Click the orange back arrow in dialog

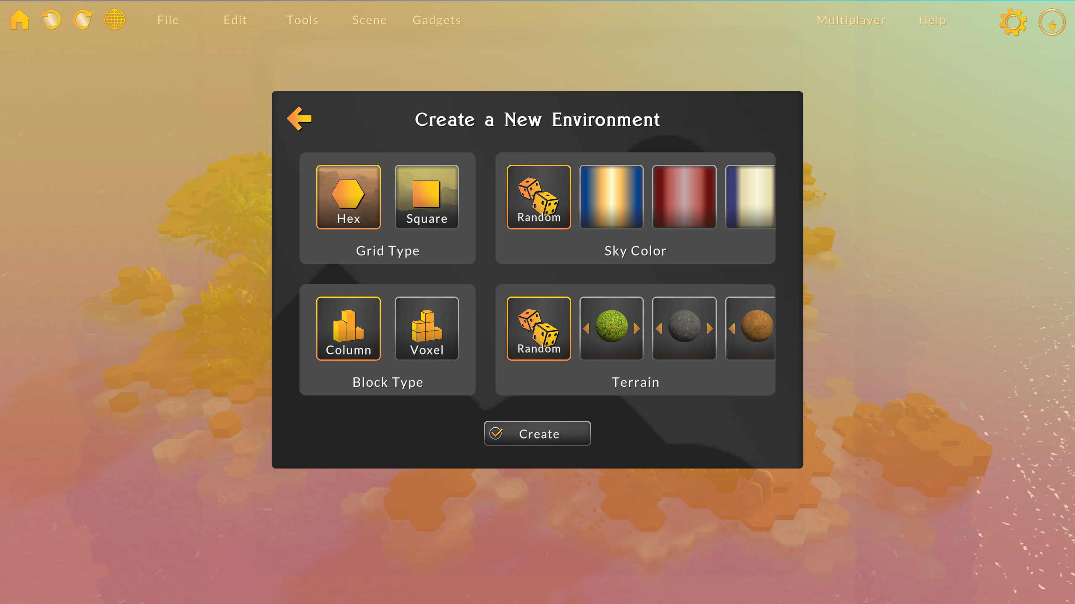[x=299, y=119]
